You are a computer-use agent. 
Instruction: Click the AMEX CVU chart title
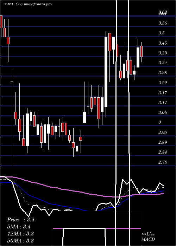27,4
